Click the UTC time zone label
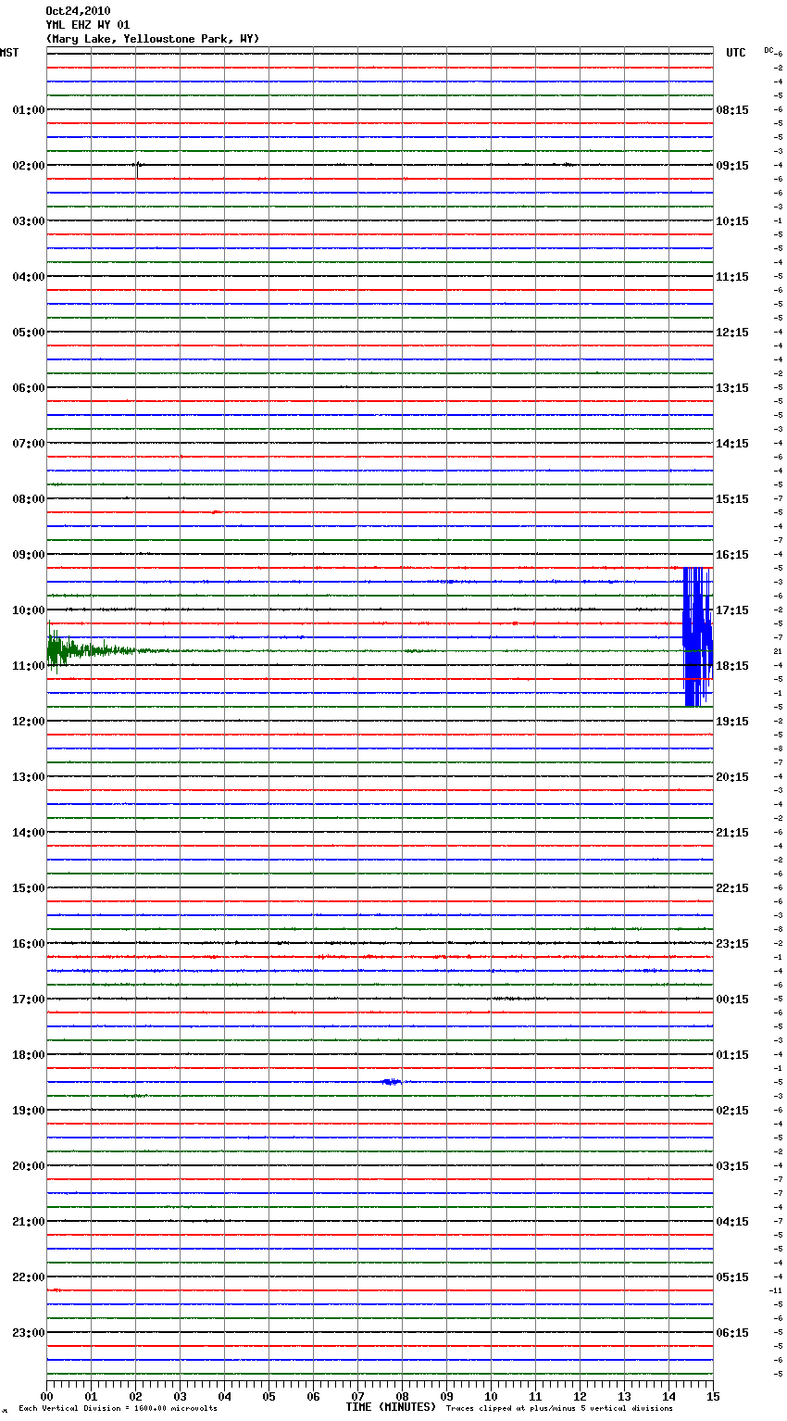787x1421 pixels. coord(736,53)
